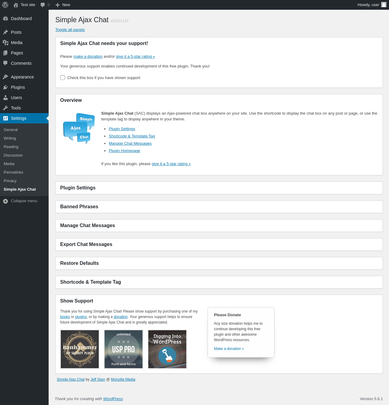Click Monzilla Media footer link
389x405 pixels.
[x=123, y=379]
